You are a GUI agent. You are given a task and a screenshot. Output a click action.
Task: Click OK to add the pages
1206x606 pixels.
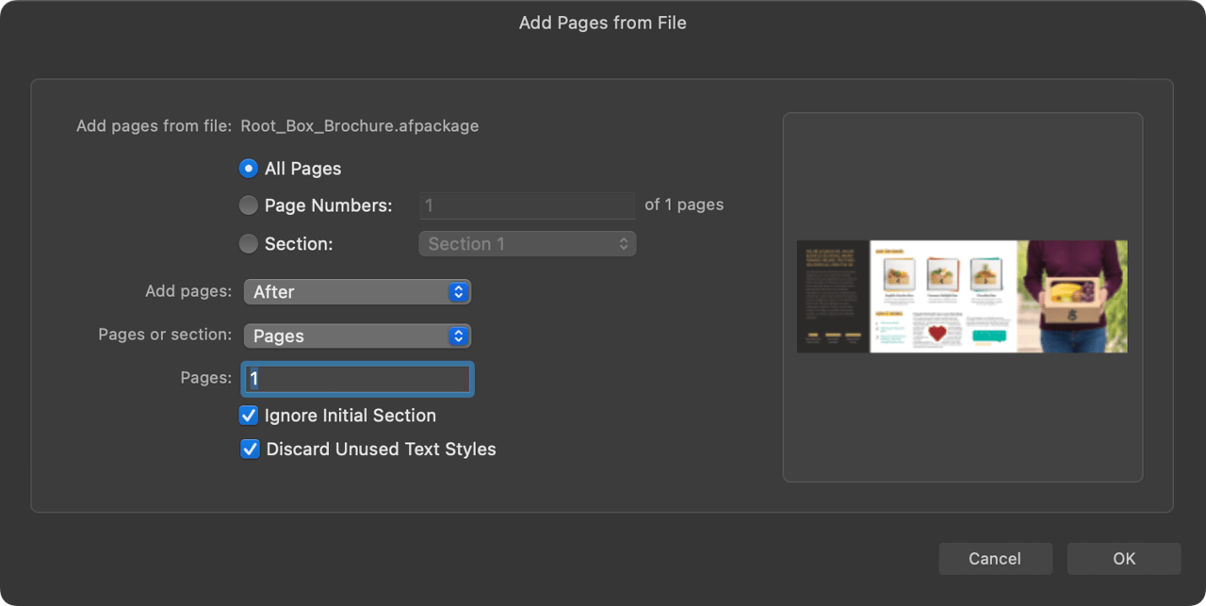1123,558
